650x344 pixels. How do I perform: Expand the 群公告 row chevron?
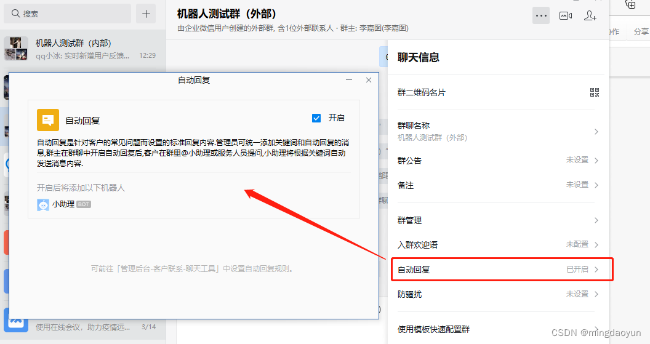click(596, 161)
